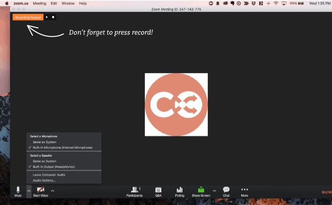Image resolution: width=332 pixels, height=205 pixels.
Task: Expand the Share Screen options arrow
Action: (214, 190)
